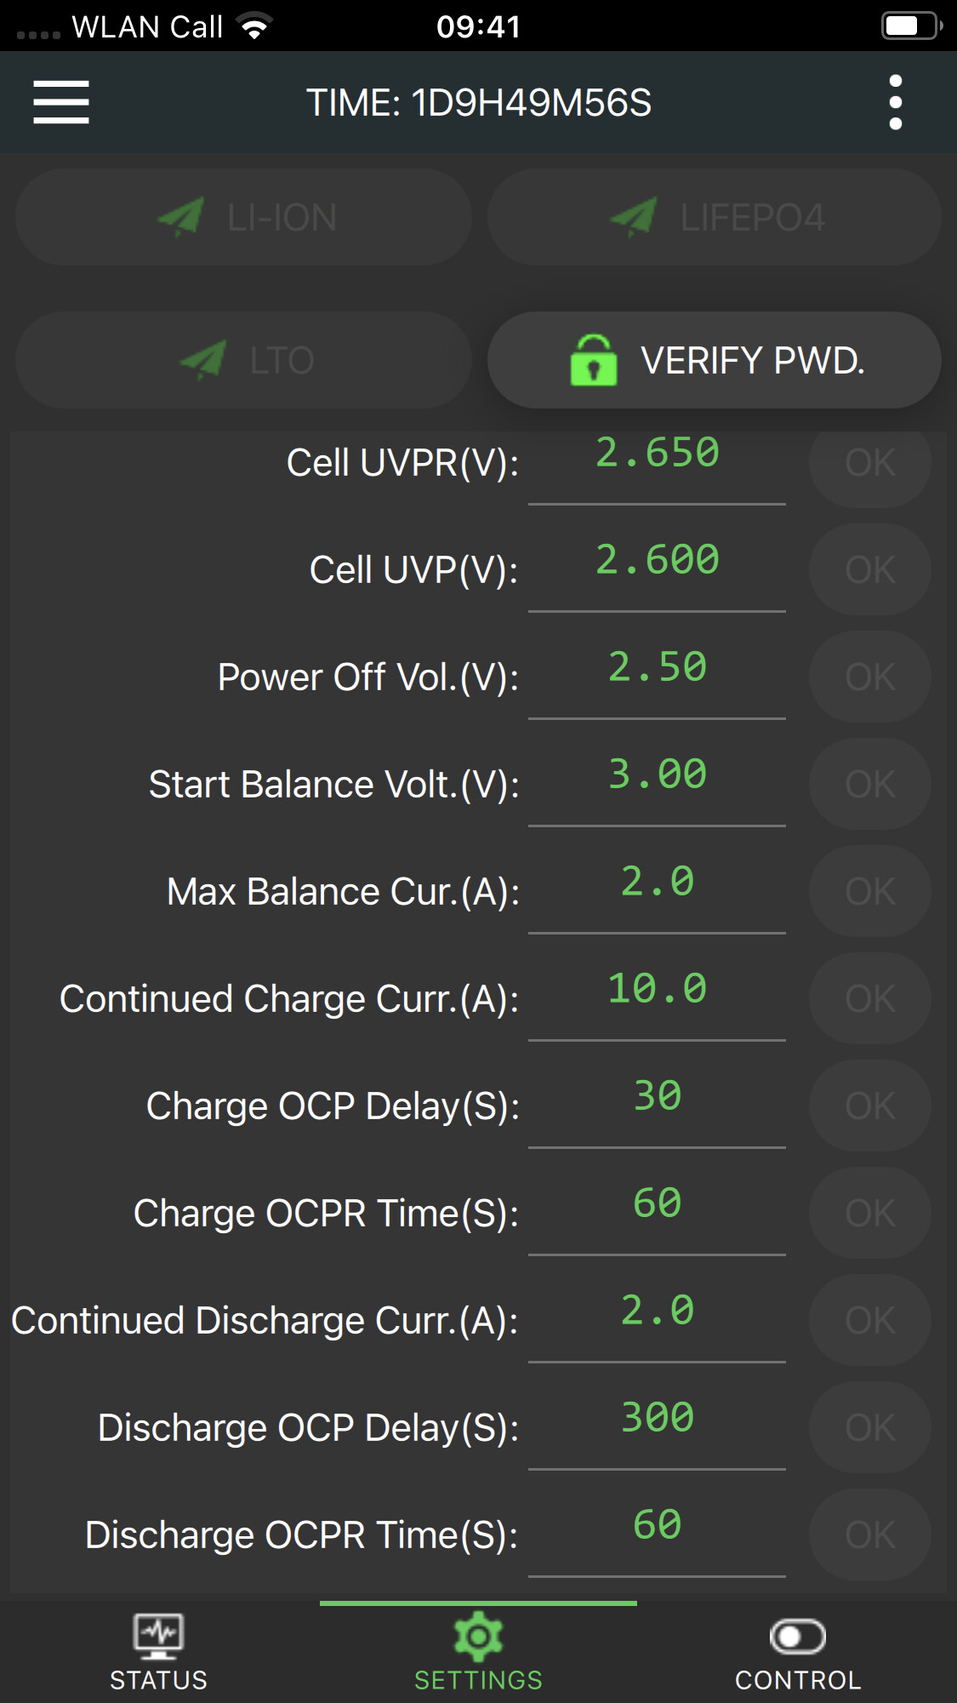Switch to the STATUS tab
This screenshot has height=1703, width=957.
[x=159, y=1653]
